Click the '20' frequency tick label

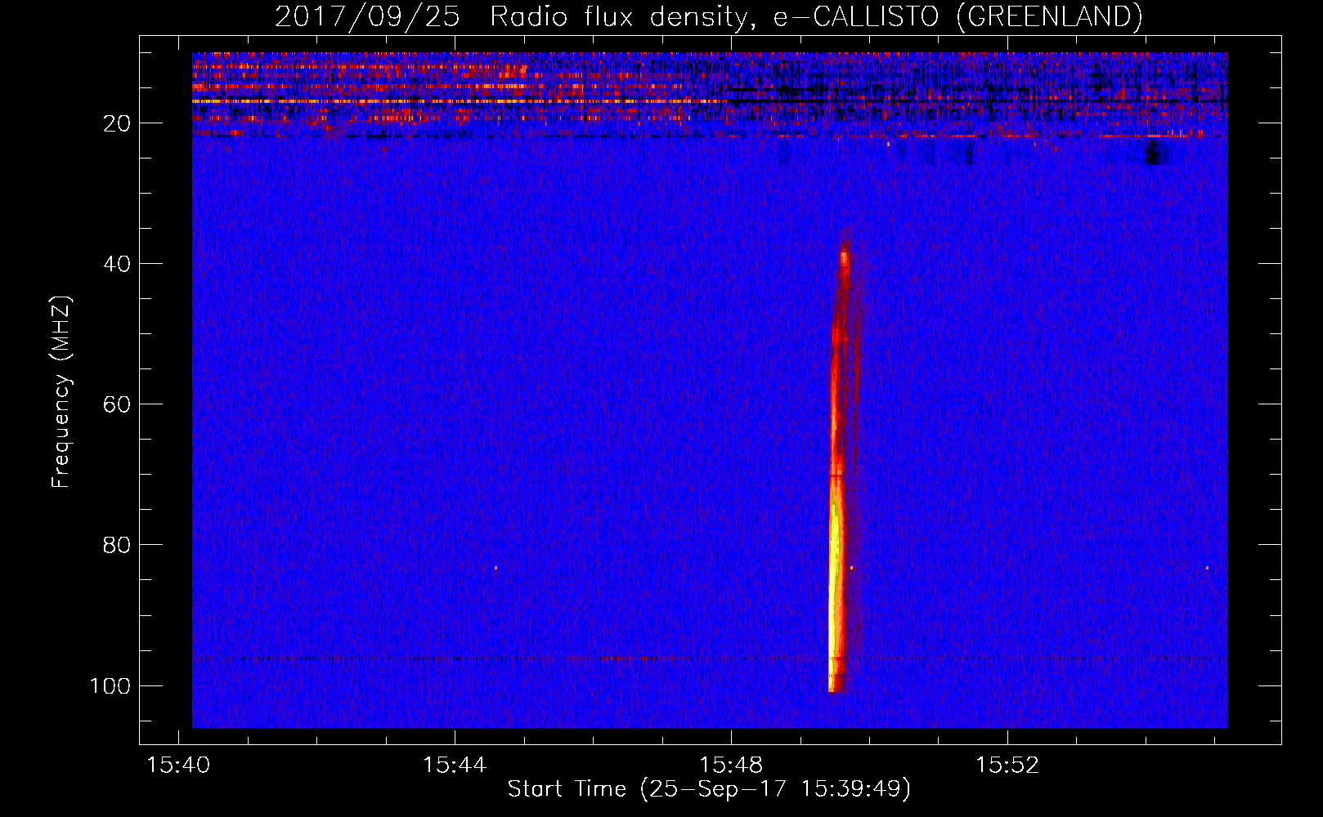tap(118, 123)
